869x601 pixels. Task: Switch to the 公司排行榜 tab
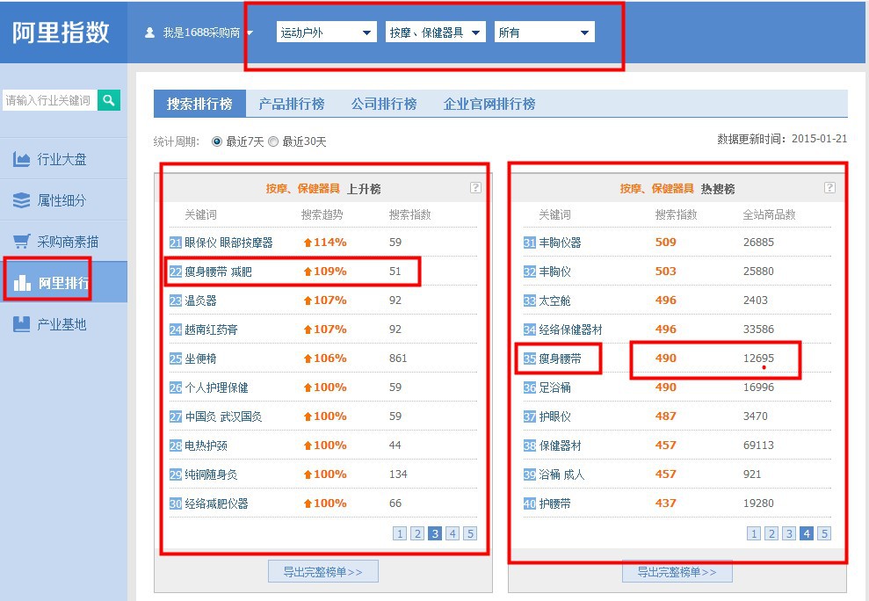383,104
